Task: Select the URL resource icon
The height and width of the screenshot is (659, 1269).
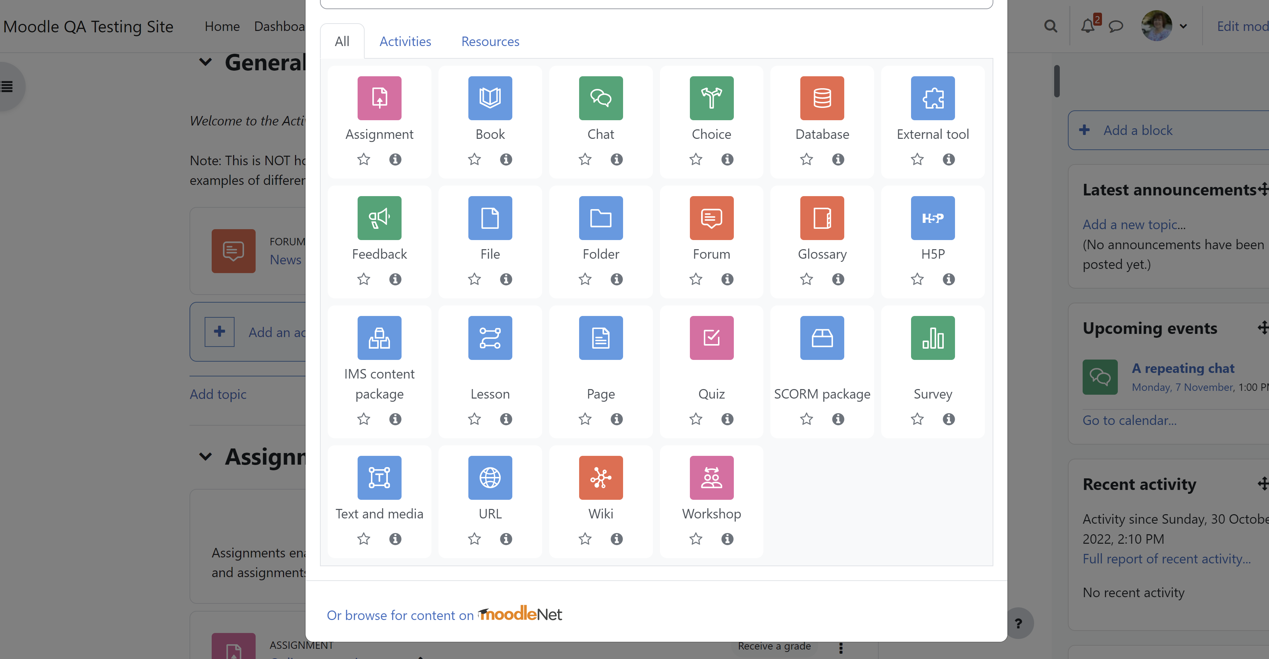Action: click(490, 478)
